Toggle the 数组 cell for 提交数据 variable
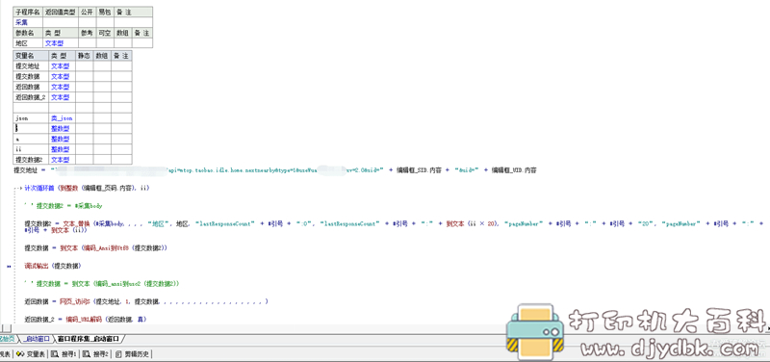This screenshot has height=362, width=770. (102, 76)
